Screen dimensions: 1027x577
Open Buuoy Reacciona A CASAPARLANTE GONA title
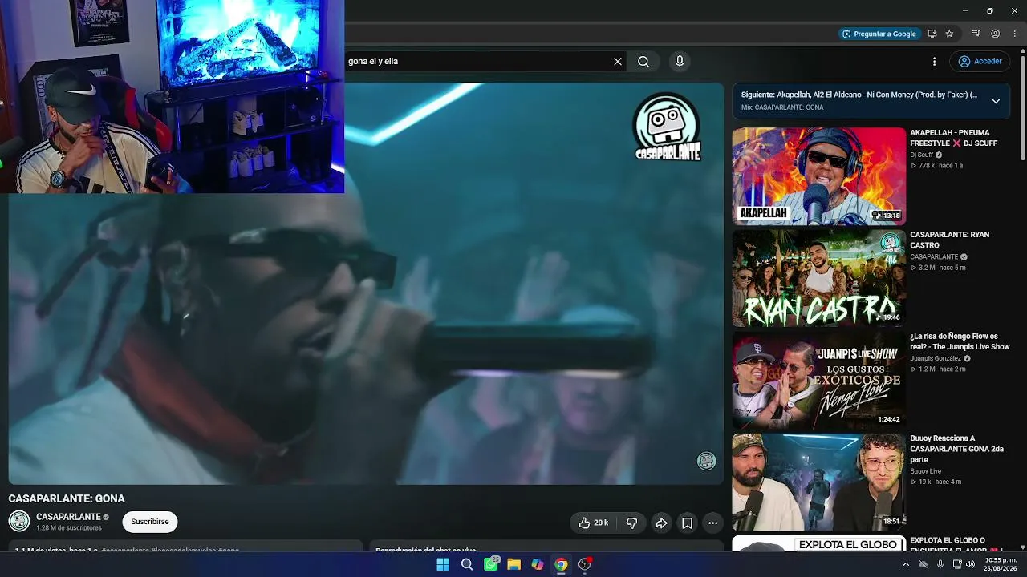(x=956, y=449)
